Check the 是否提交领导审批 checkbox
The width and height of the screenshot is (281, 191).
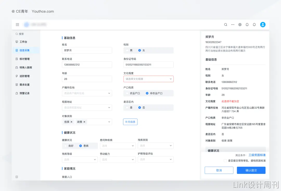(225, 161)
